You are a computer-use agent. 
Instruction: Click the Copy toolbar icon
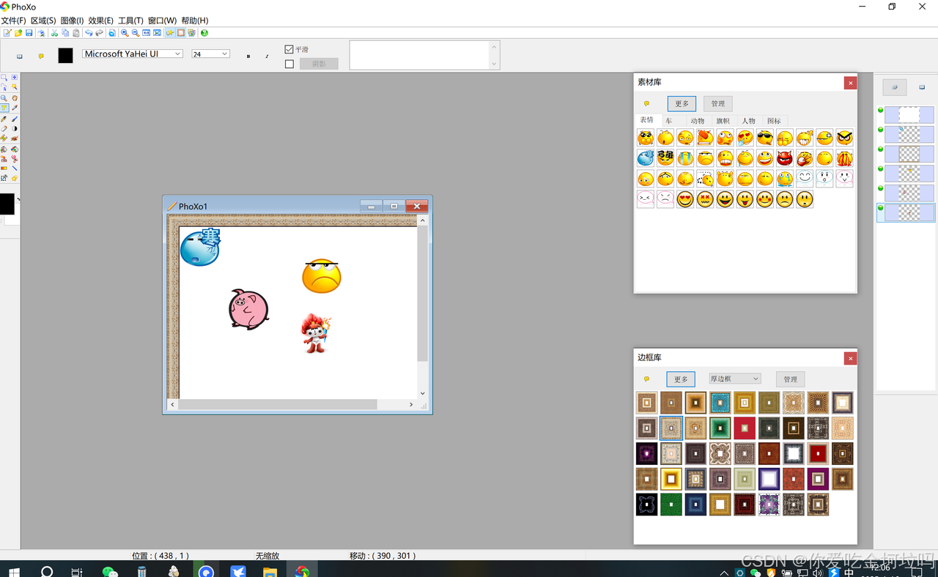65,33
